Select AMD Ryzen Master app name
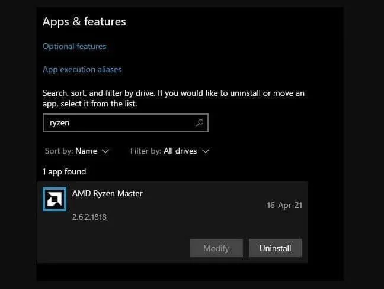This screenshot has width=384, height=289. tap(107, 193)
